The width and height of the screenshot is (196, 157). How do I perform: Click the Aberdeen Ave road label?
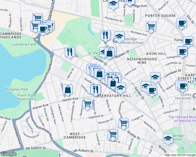click(17, 135)
